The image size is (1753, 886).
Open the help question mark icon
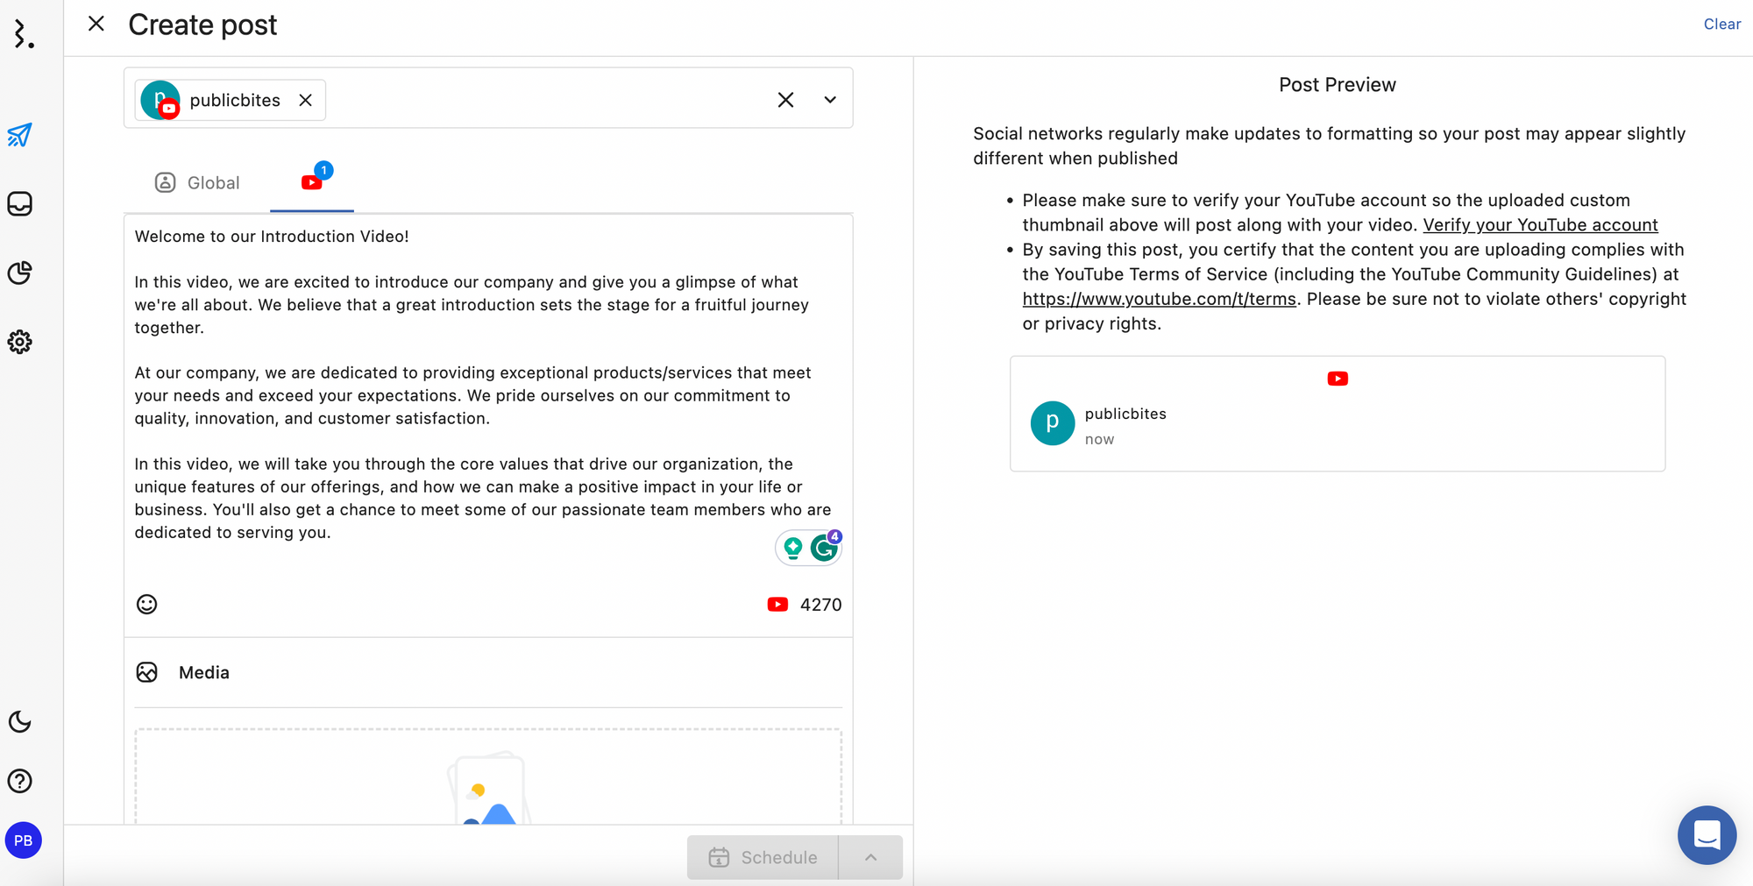click(x=20, y=781)
